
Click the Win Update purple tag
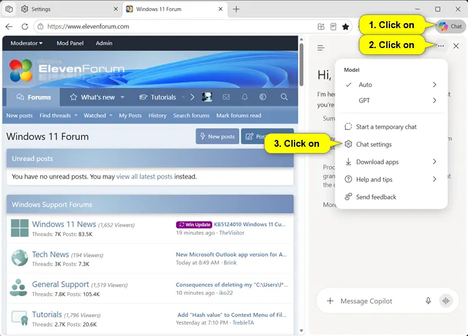tap(194, 225)
